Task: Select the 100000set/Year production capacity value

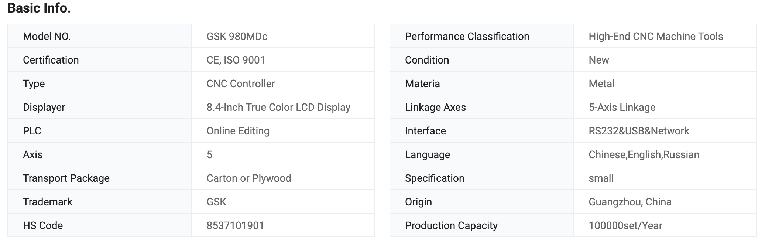Action: tap(625, 225)
